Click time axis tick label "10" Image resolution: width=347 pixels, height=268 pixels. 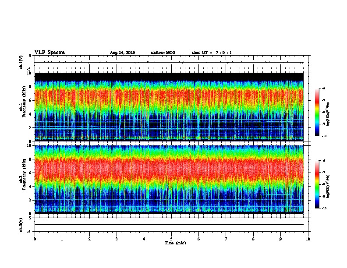(x=308, y=239)
